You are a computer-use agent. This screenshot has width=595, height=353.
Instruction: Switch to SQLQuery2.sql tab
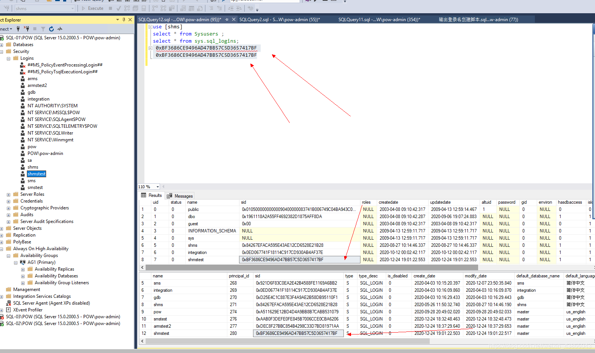point(280,20)
